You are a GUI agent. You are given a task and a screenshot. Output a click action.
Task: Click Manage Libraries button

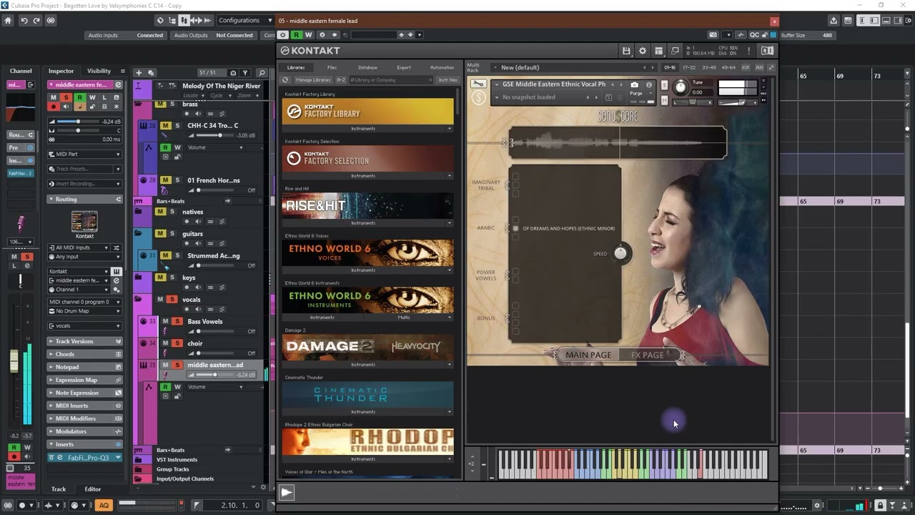(x=313, y=80)
